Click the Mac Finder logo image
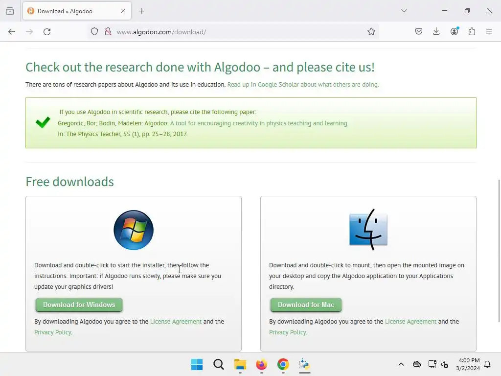Screen dimensions: 501x376 (368, 230)
